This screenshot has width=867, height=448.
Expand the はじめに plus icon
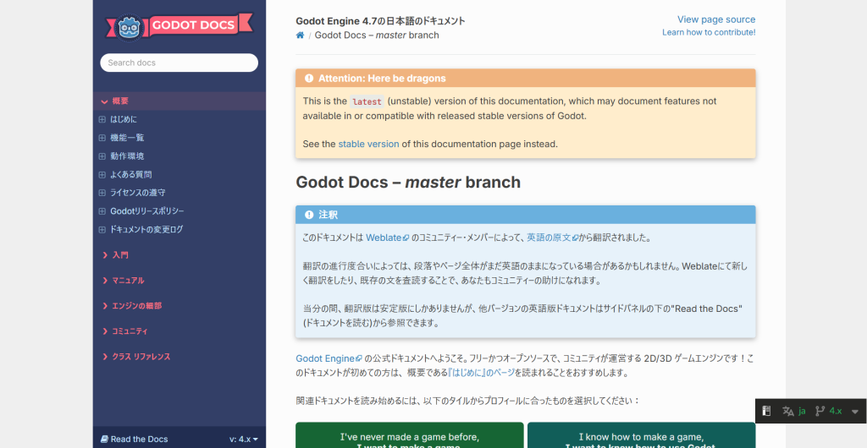102,119
